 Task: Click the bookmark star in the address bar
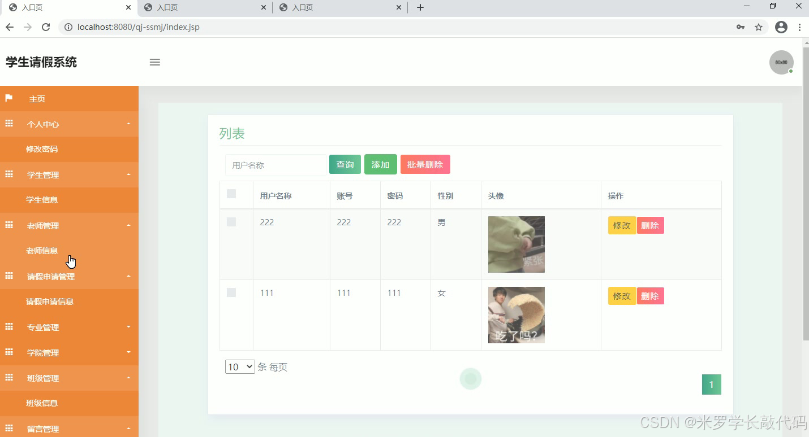click(759, 27)
